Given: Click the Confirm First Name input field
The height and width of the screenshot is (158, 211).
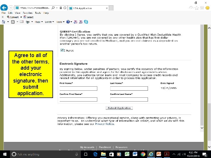Looking at the screenshot, I should click(79, 99).
